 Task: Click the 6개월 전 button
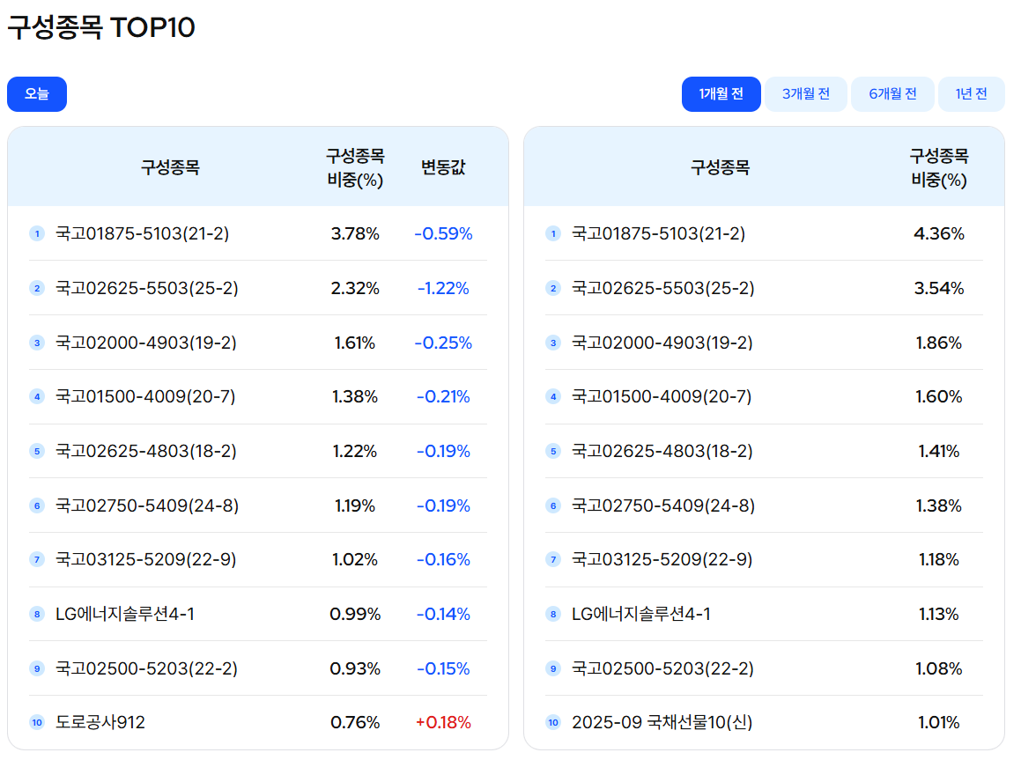(892, 93)
